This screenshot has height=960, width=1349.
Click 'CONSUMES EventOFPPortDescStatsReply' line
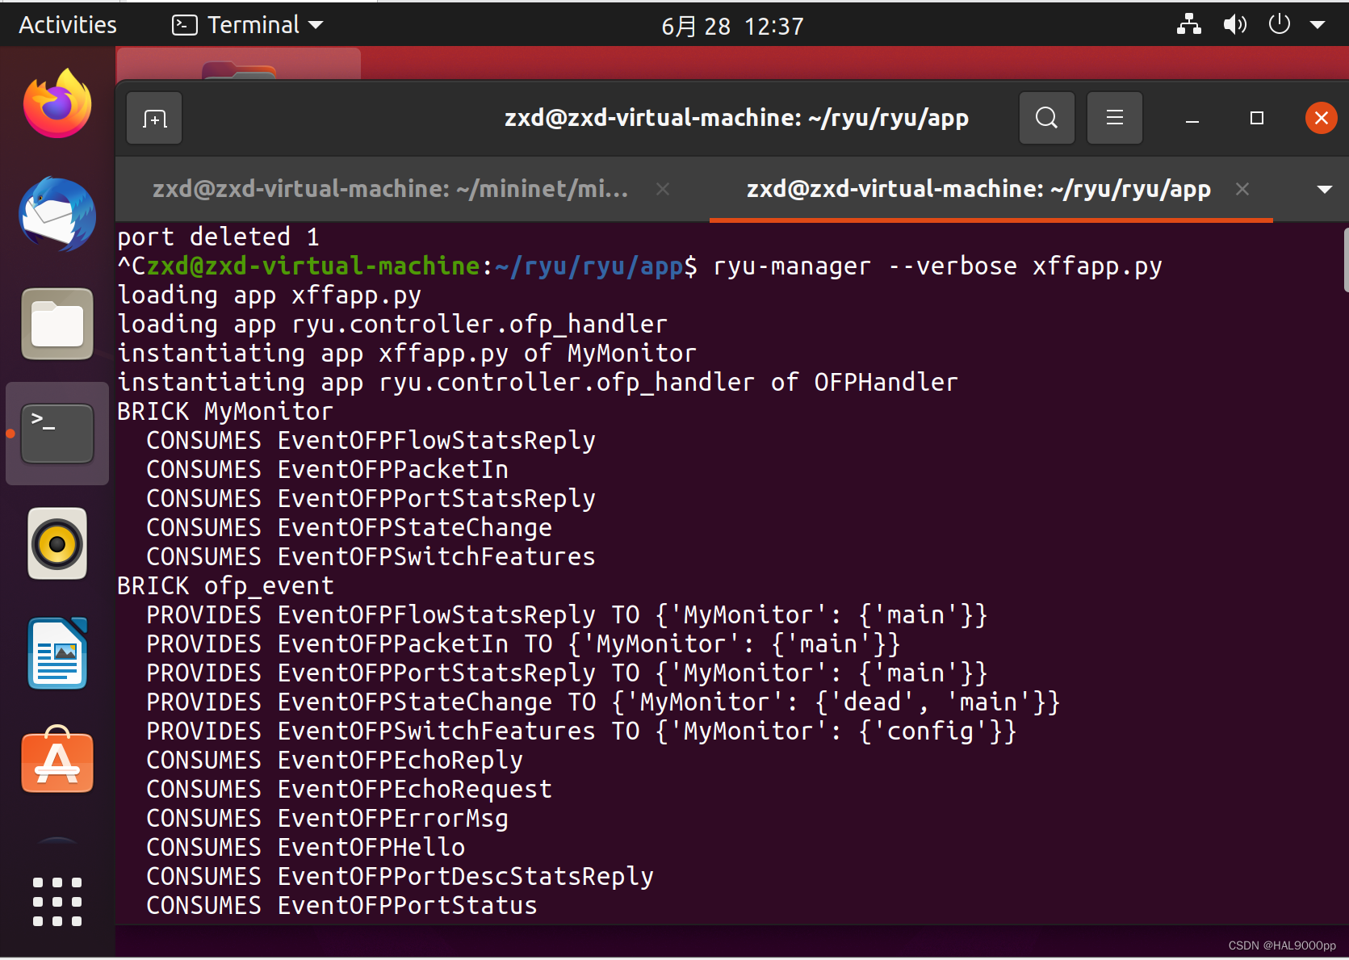pyautogui.click(x=400, y=876)
